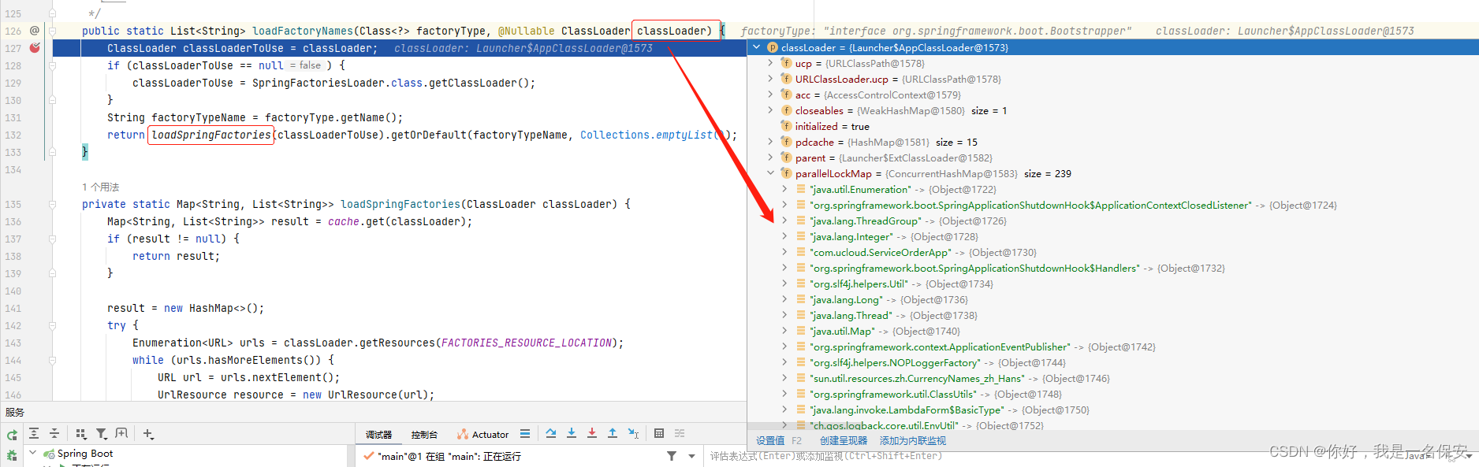Toggle the fold marker at line 142
The width and height of the screenshot is (1479, 467).
click(53, 325)
